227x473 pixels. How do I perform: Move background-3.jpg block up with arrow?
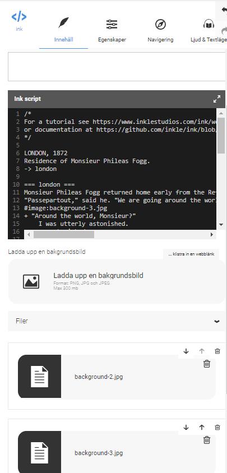[x=202, y=427]
